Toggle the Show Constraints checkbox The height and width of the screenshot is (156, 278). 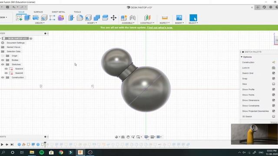pyautogui.click(x=273, y=106)
